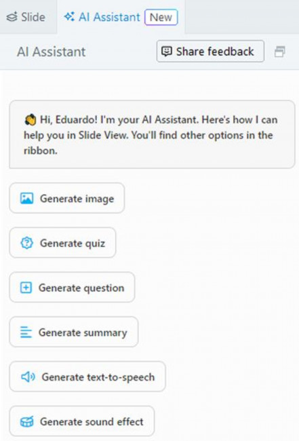299x441 pixels.
Task: Click the feedback speech bubble icon
Action: [166, 52]
